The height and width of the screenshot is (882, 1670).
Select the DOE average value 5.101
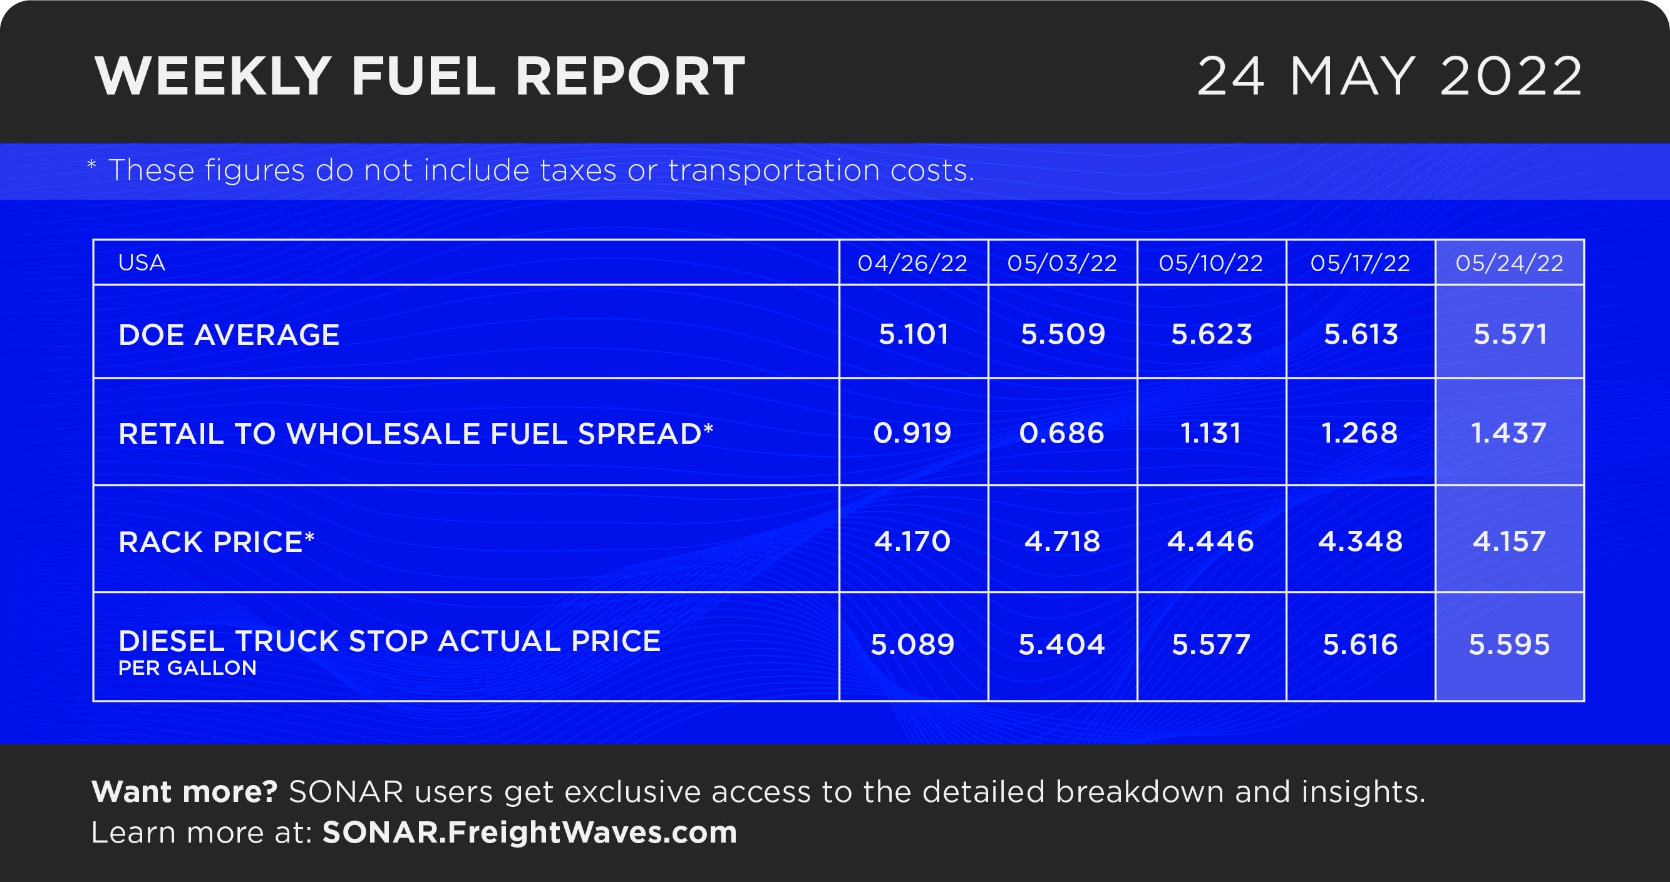914,334
